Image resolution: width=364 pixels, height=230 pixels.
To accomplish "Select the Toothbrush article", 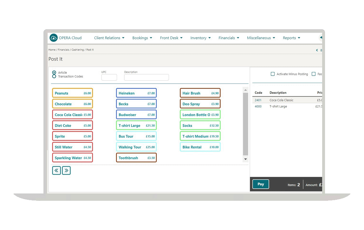I will (136, 158).
